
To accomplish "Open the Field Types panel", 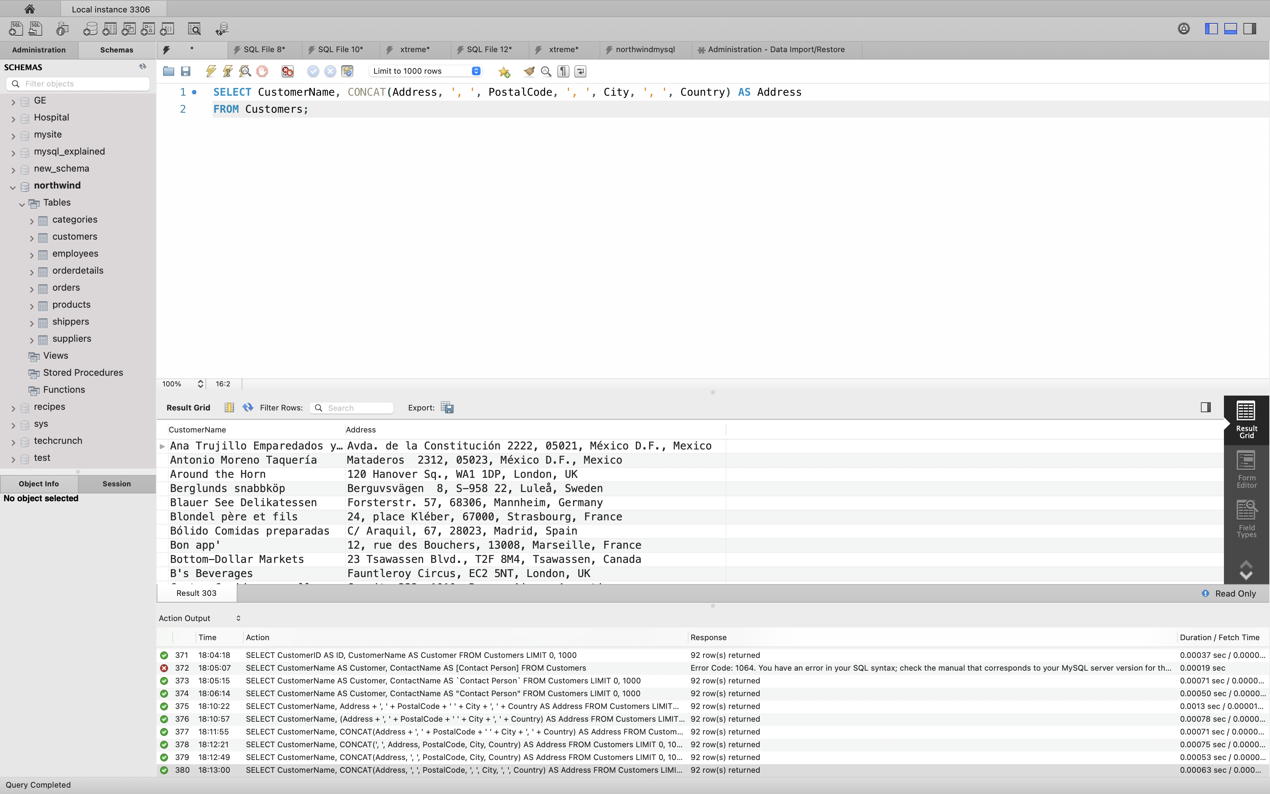I will point(1246,519).
